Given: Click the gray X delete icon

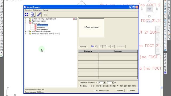Looking at the screenshot, I should (x=113, y=46).
